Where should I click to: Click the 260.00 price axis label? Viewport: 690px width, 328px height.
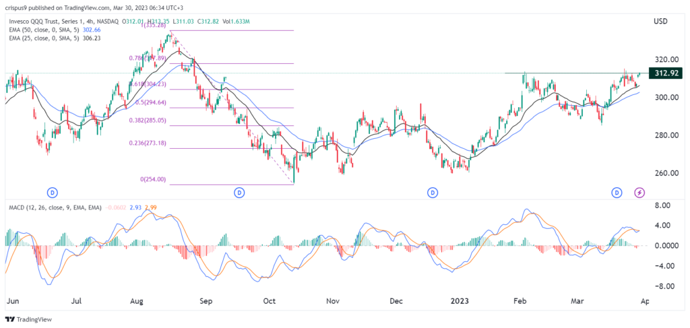(665, 173)
